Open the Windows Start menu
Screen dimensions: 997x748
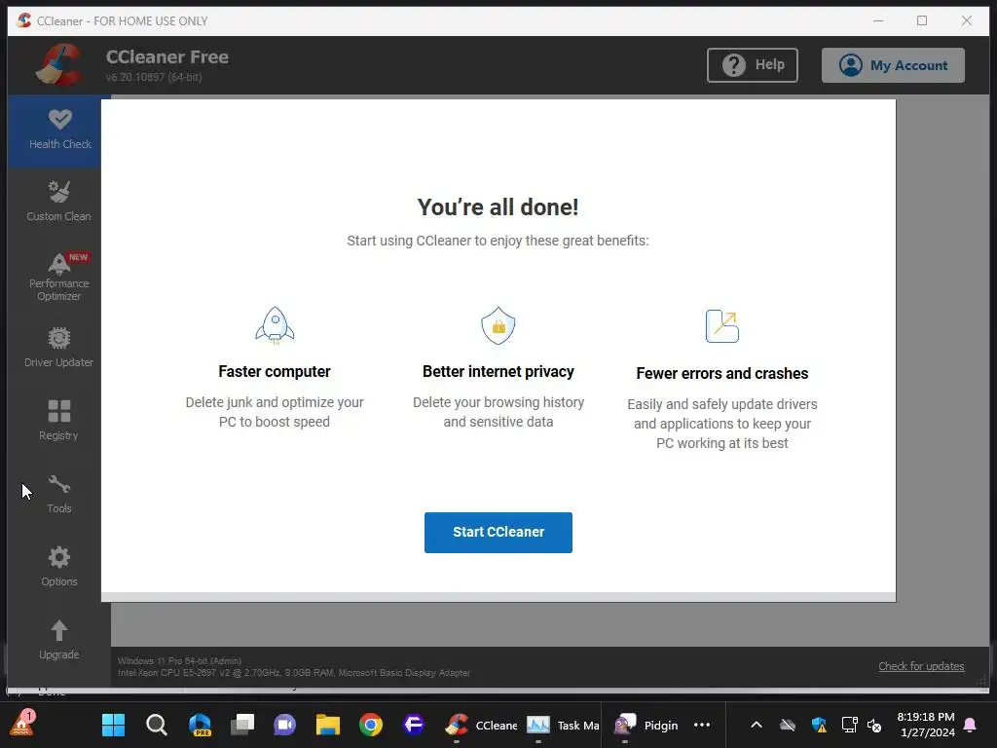pos(114,725)
